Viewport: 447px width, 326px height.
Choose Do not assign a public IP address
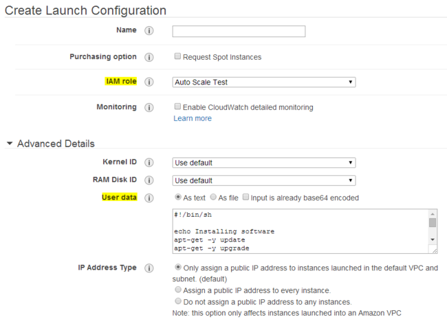point(178,301)
